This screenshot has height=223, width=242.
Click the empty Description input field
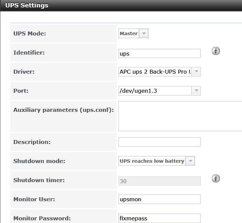(x=160, y=142)
